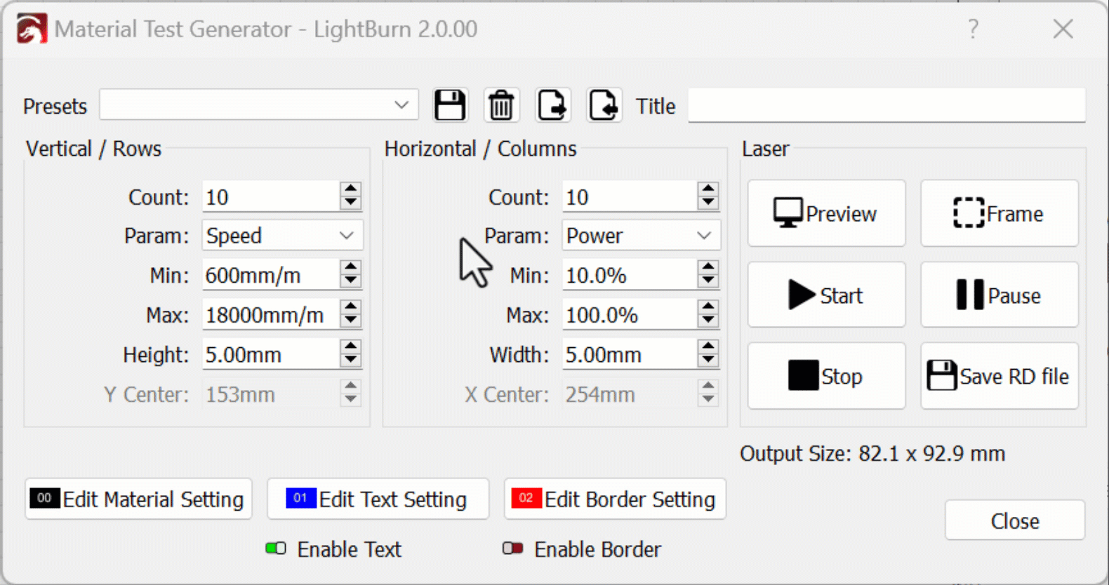Click into the Title text field
1109x585 pixels.
[x=886, y=105]
